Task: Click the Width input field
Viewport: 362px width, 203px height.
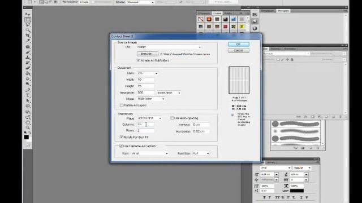Action: click(x=145, y=80)
